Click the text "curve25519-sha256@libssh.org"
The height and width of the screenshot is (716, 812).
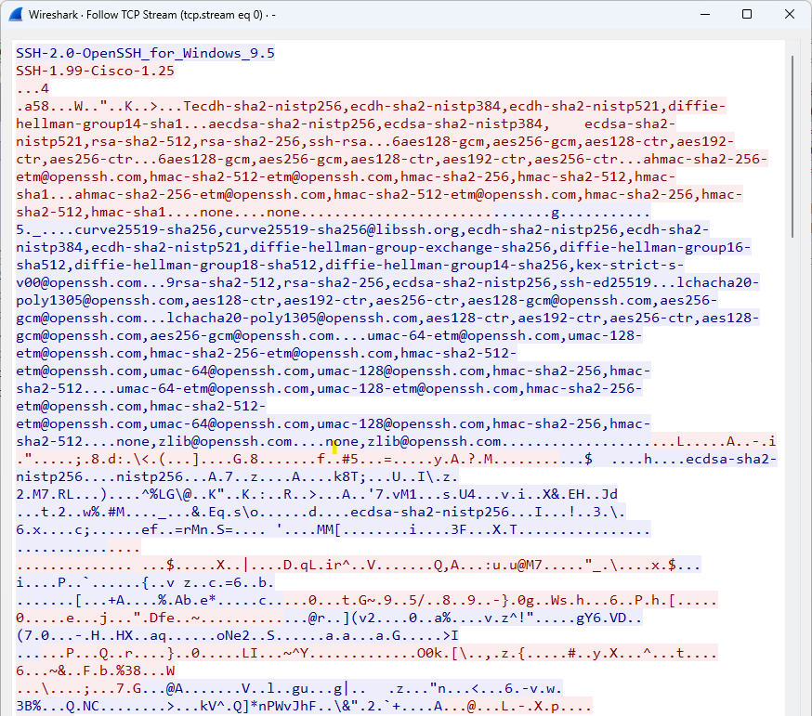coord(342,229)
